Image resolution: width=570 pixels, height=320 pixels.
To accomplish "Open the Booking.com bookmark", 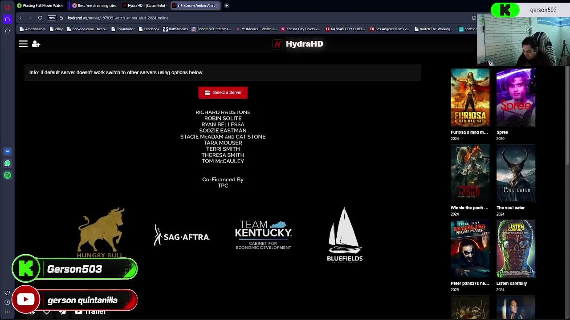I will (87, 29).
